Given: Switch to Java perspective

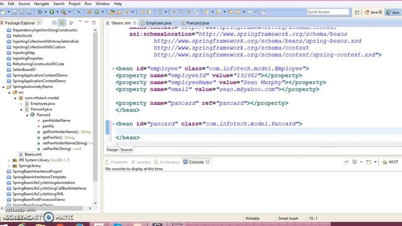Looking at the screenshot, I should click(393, 12).
